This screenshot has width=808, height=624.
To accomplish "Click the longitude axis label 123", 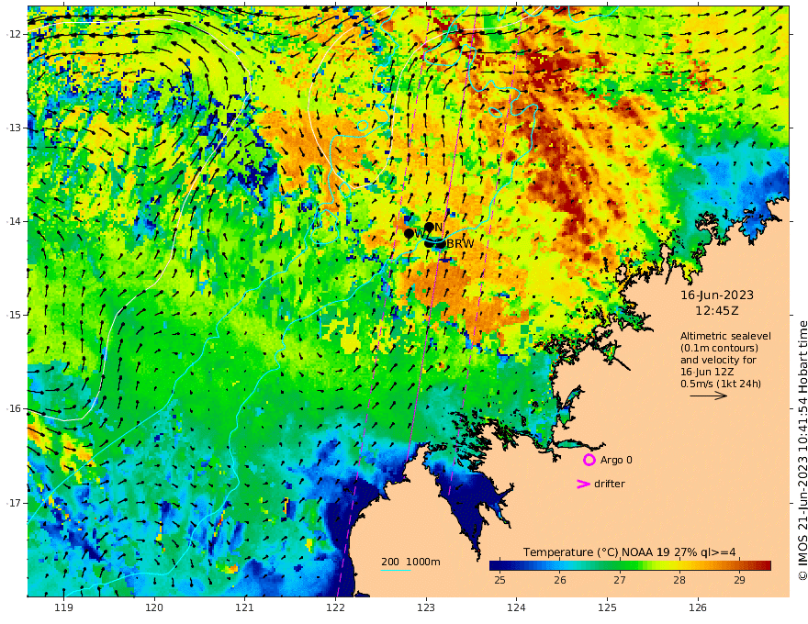I will pyautogui.click(x=426, y=608).
